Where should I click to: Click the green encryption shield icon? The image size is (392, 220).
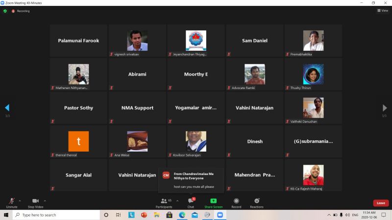point(5,11)
